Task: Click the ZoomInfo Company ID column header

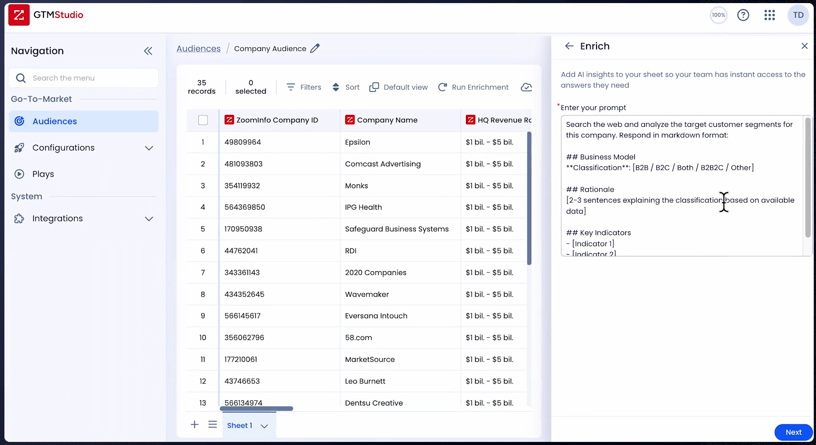Action: (x=279, y=120)
